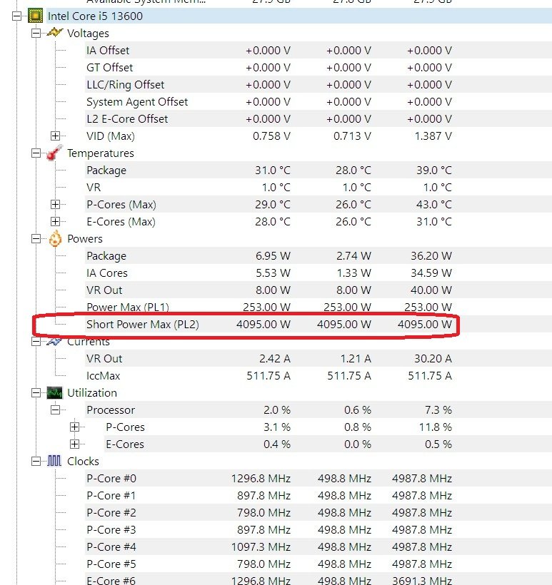The height and width of the screenshot is (585, 552).
Task: Select the Power Max (PL1) row
Action: tap(318, 307)
